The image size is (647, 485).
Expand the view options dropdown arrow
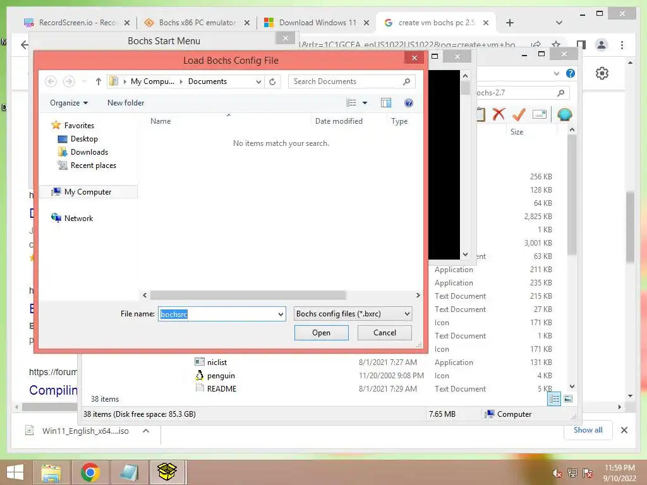coord(365,103)
